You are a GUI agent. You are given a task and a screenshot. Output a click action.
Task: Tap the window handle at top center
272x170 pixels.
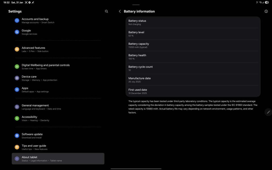136,5
